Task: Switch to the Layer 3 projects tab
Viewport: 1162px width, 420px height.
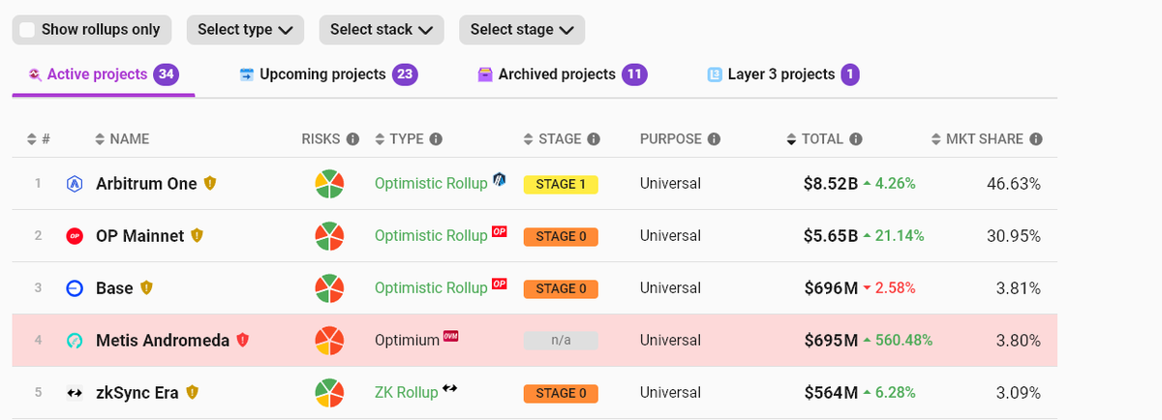Action: point(782,75)
